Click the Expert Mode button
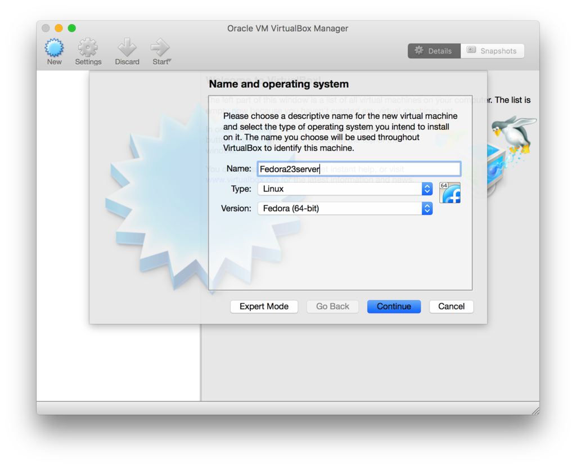The image size is (576, 467). tap(264, 307)
